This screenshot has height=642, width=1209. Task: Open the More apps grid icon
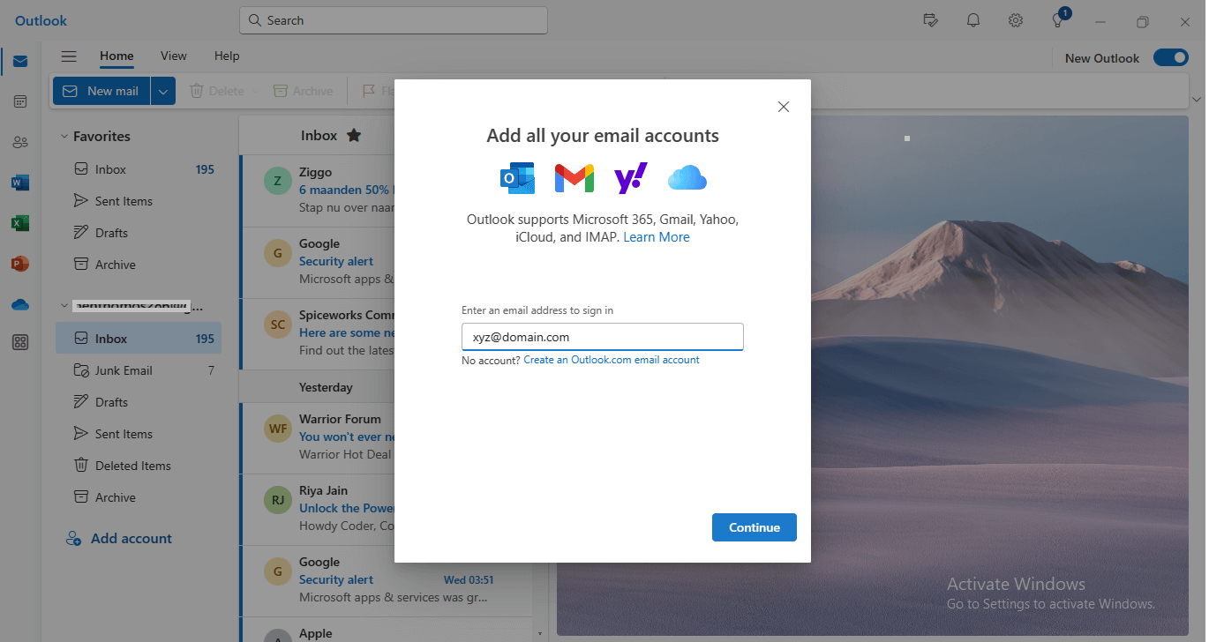[20, 342]
